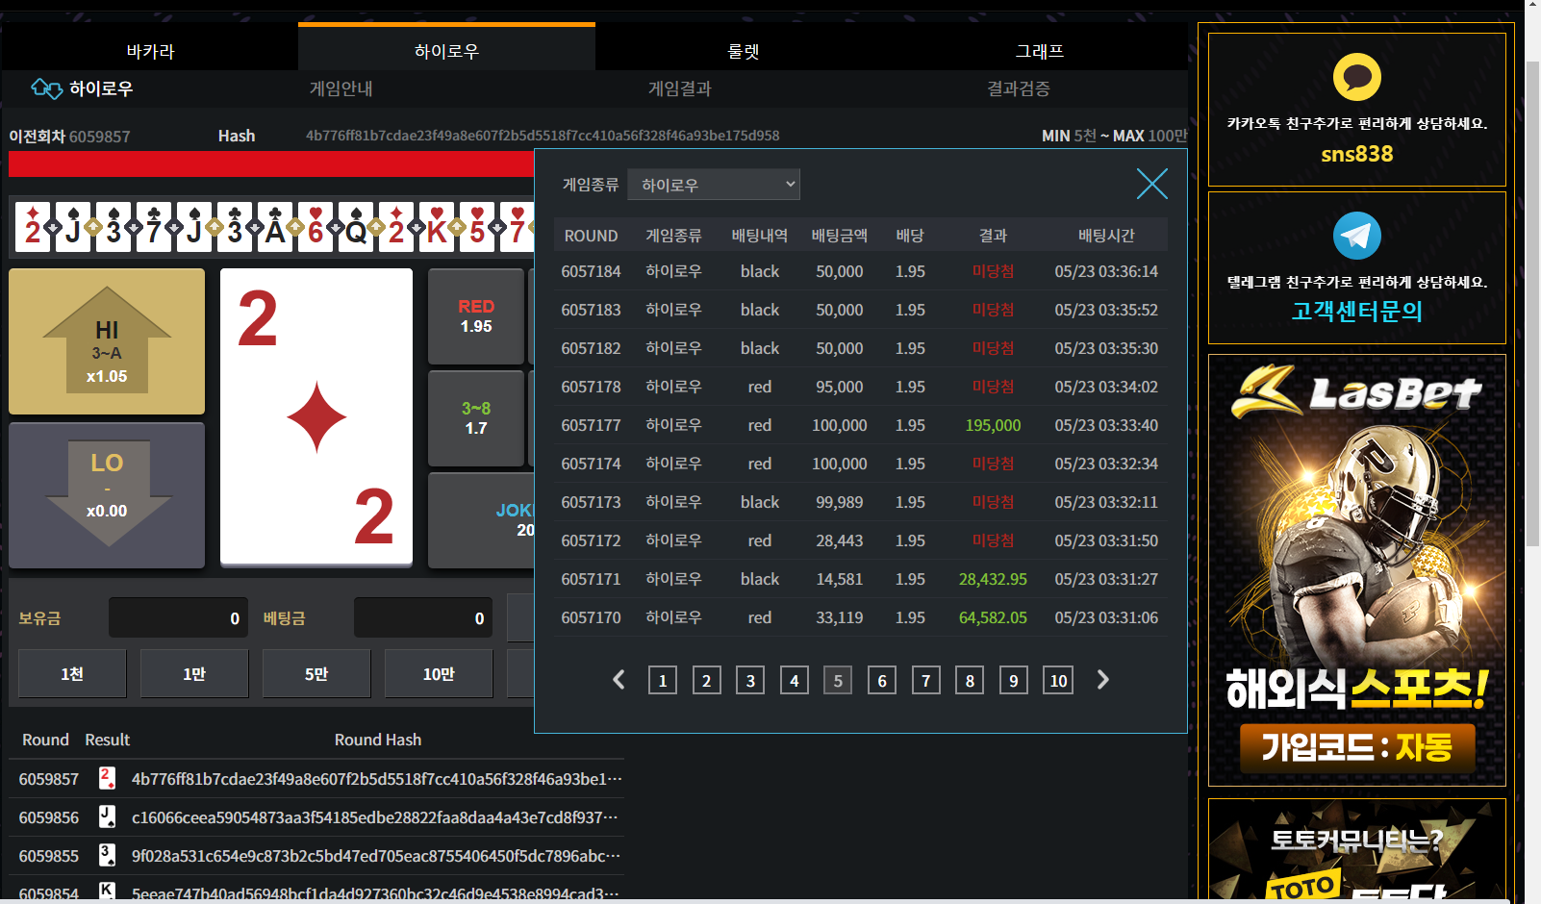Click the Jack card icon for round 6059856
The image size is (1541, 904).
[107, 816]
